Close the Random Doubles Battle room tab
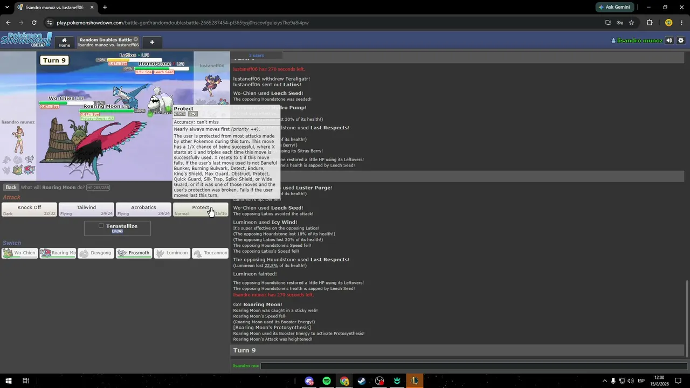This screenshot has width=690, height=388. click(x=136, y=39)
